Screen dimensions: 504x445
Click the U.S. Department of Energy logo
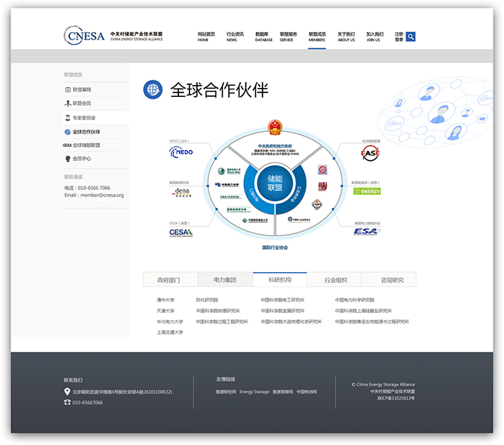coord(366,192)
